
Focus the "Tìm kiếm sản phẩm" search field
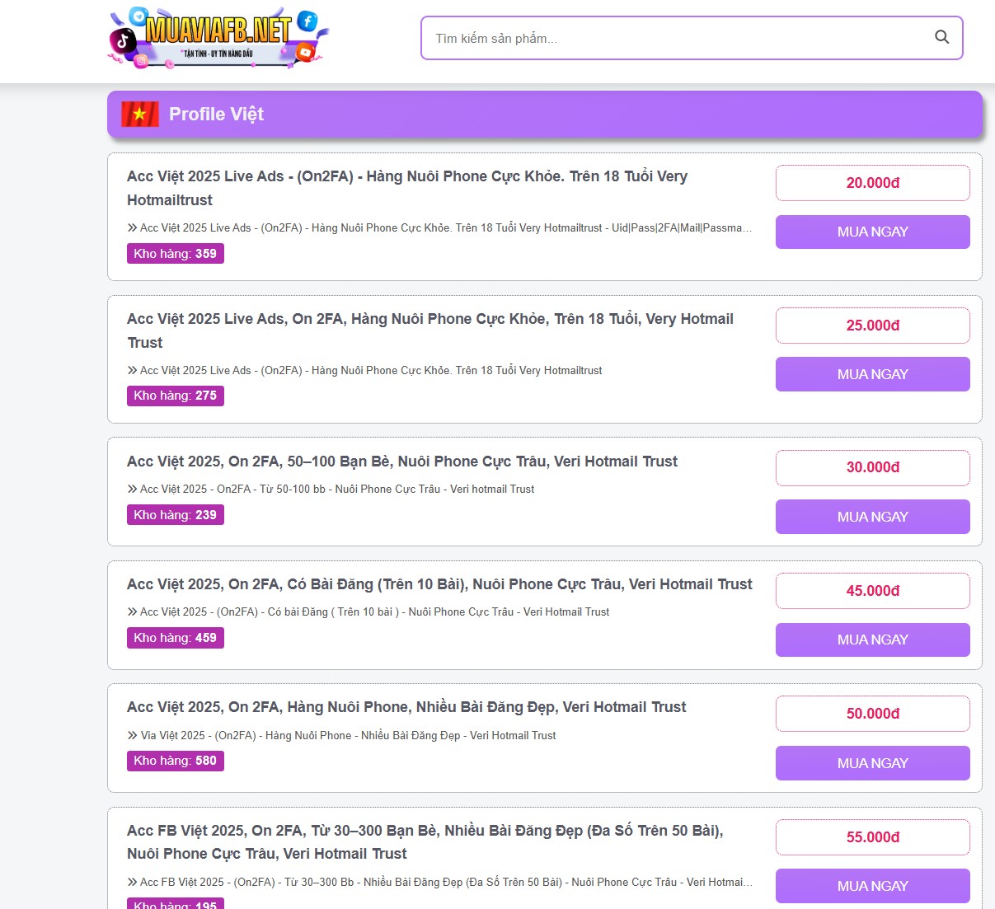676,38
